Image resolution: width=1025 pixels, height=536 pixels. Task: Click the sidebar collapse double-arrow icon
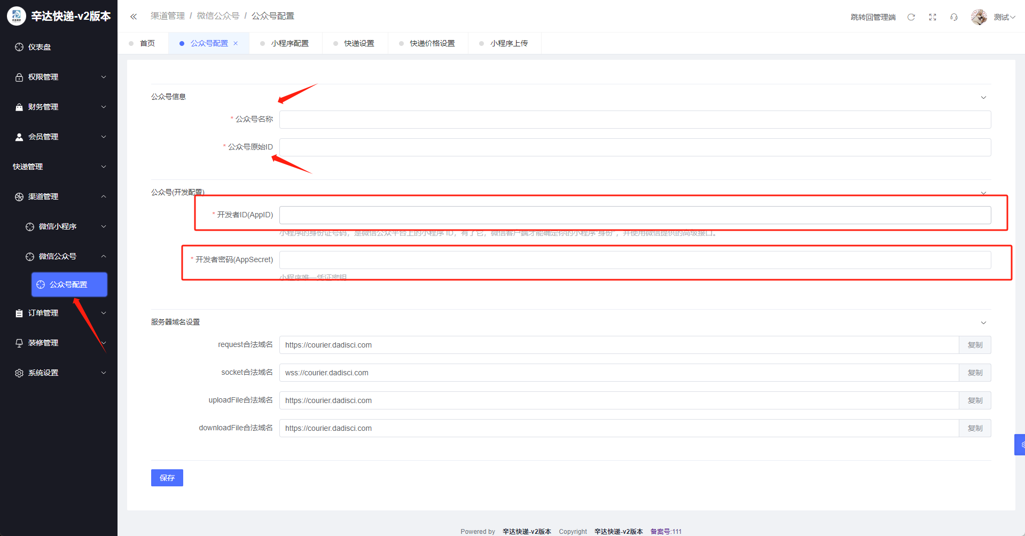134,17
